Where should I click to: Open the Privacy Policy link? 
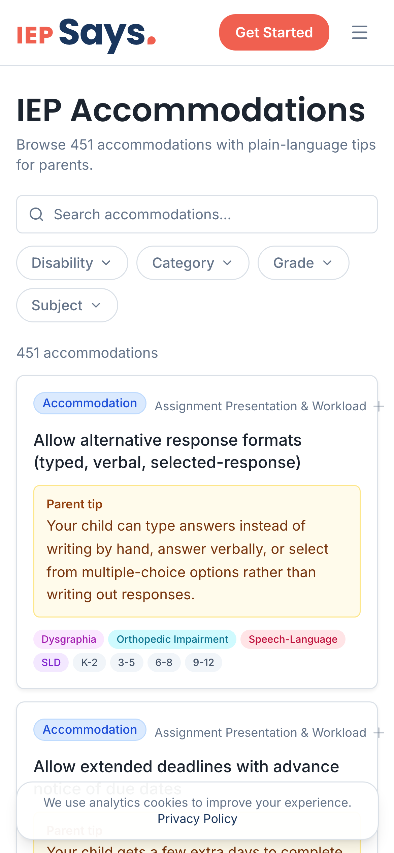click(x=197, y=819)
